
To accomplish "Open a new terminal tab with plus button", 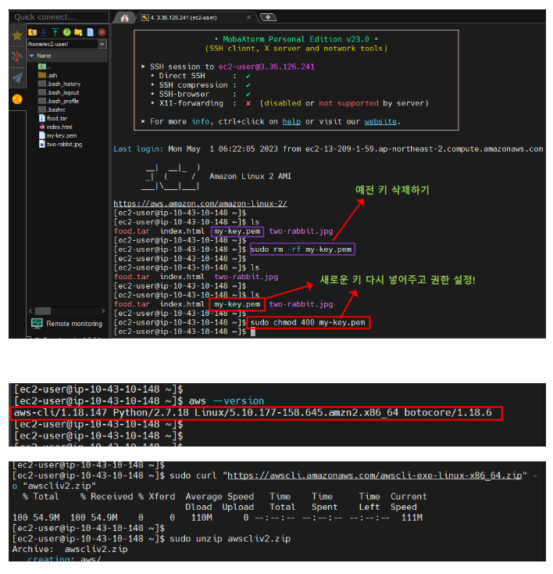I will [268, 17].
